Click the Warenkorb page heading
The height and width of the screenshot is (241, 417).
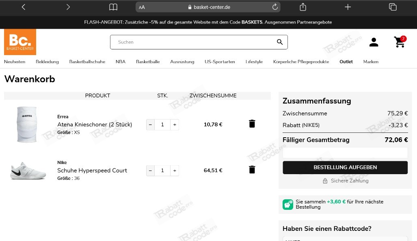tap(30, 79)
